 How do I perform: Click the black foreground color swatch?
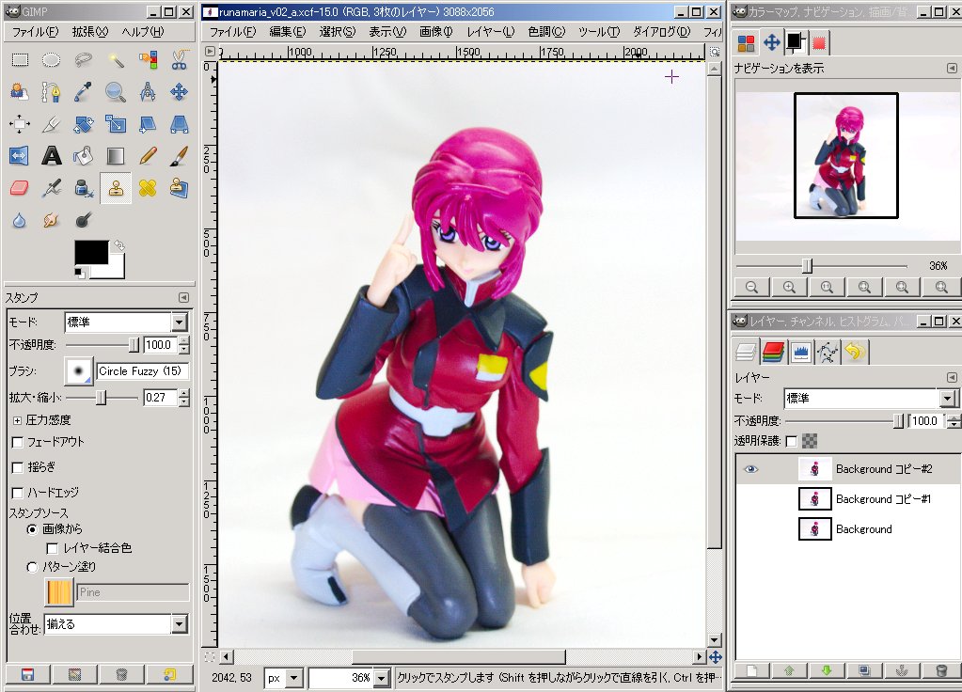click(x=91, y=252)
